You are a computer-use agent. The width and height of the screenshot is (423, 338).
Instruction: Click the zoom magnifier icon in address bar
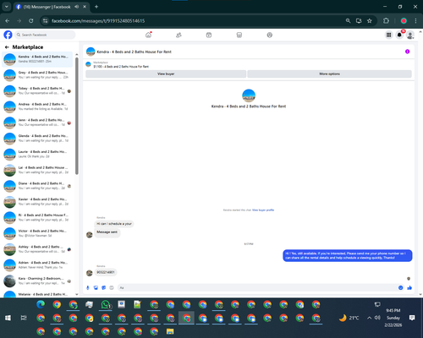(x=348, y=21)
